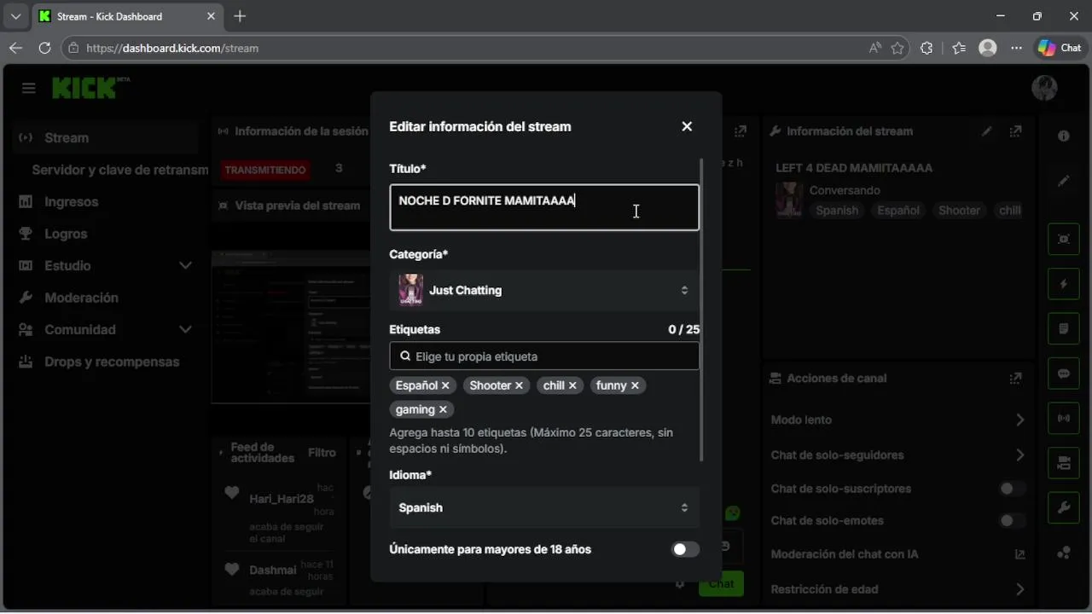Close the Editar información del stream dialog

tap(687, 126)
